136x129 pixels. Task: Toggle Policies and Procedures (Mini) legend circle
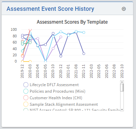point(26,91)
